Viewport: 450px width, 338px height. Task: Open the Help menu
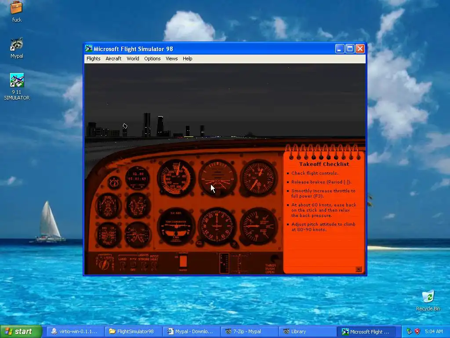coord(187,59)
